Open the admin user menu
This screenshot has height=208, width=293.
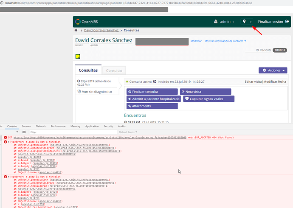pos(224,22)
